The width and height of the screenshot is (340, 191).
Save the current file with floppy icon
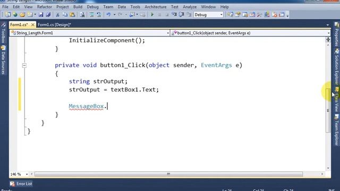tap(41, 15)
